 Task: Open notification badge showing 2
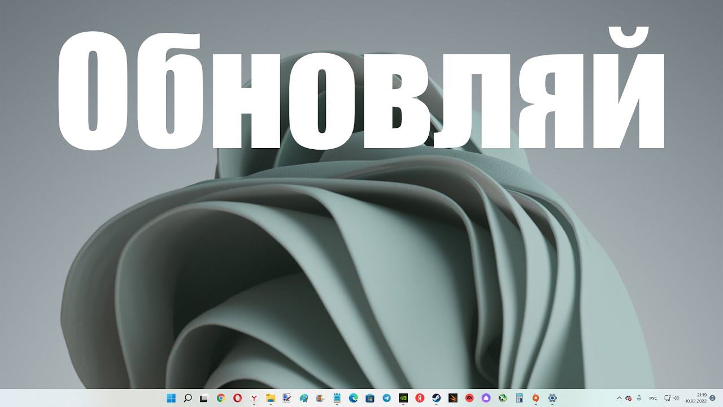pyautogui.click(x=712, y=398)
